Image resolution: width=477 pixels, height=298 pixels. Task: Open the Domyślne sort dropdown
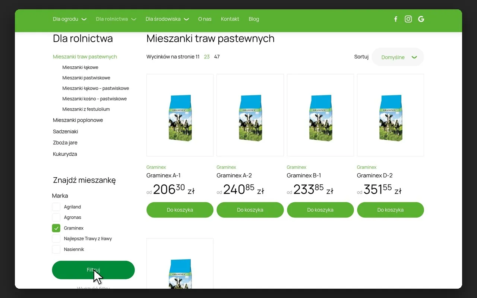point(398,57)
